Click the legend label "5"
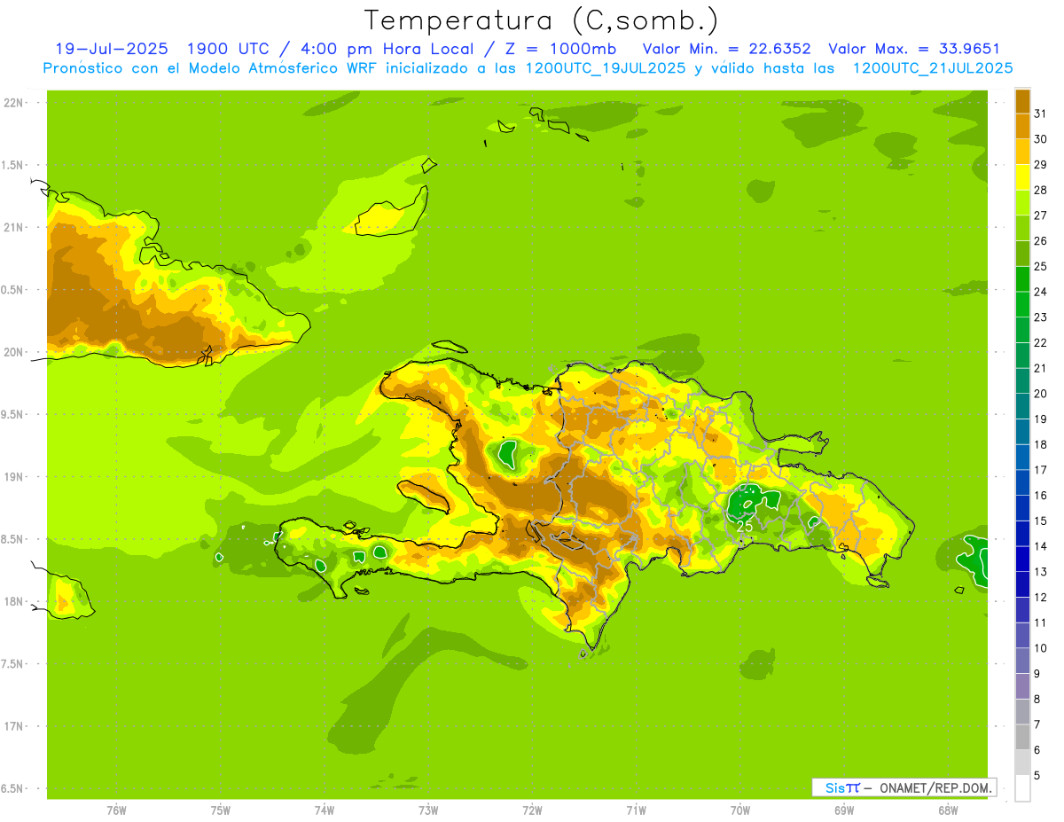The image size is (1064, 822). pos(1037,775)
